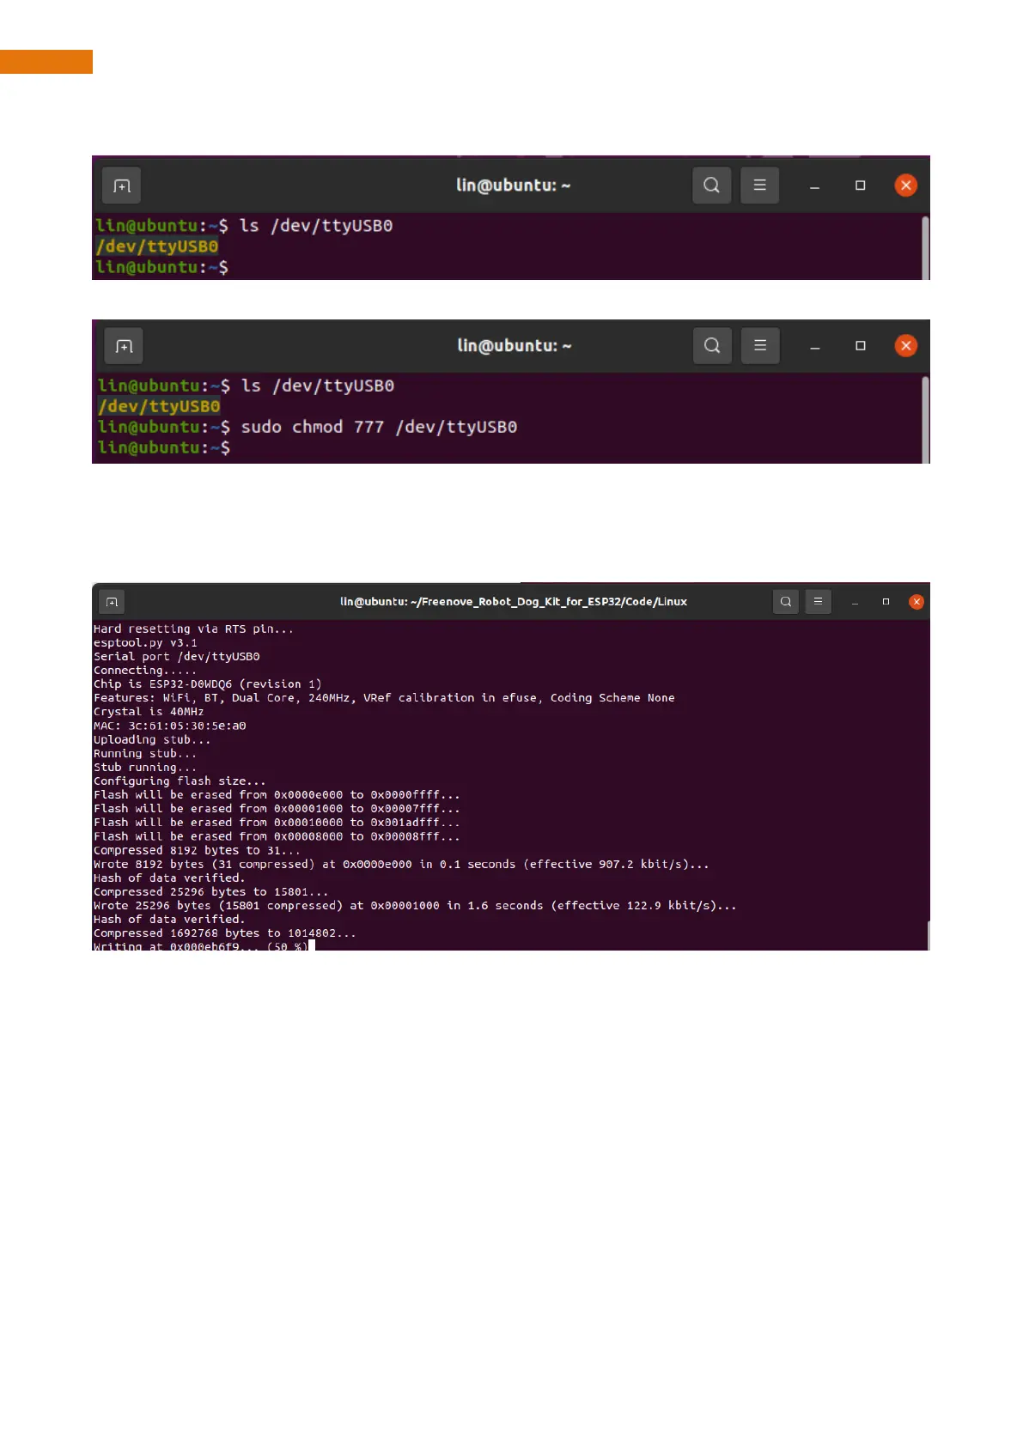Click 'lin@ubuntu: ~' title of chmod terminal
Screen dimensions: 1023x1446
click(514, 345)
